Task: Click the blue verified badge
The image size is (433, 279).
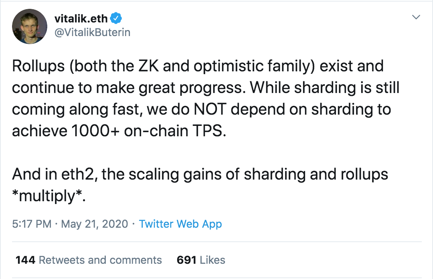Action: [116, 18]
